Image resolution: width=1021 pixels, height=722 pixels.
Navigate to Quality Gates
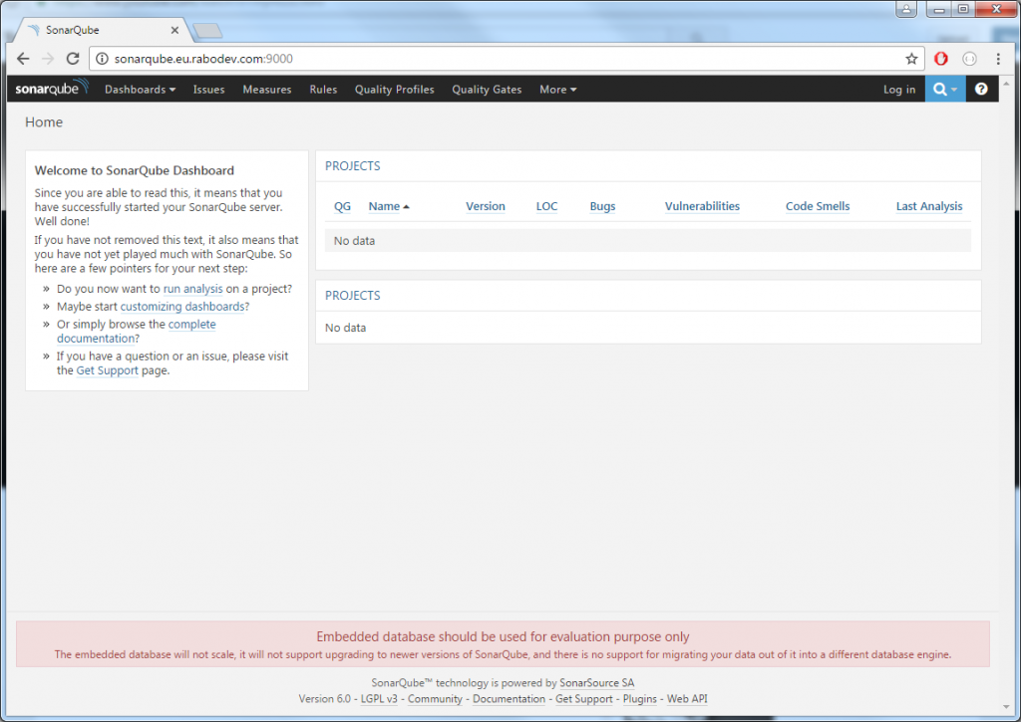point(487,89)
